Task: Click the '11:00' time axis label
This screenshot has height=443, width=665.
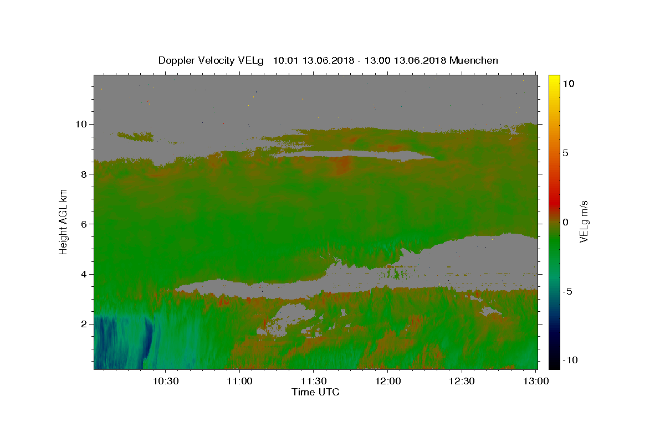Action: [239, 381]
